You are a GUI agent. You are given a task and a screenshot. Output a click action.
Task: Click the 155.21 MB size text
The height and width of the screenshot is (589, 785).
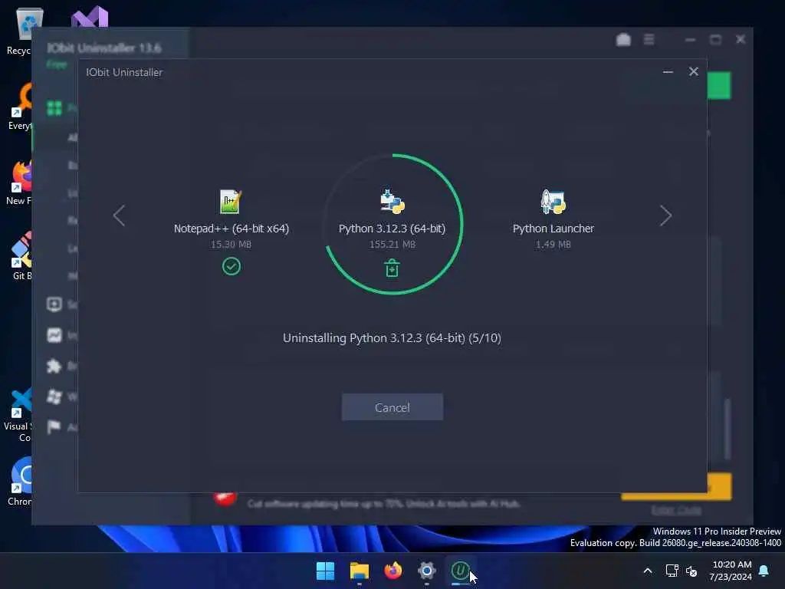click(x=392, y=245)
